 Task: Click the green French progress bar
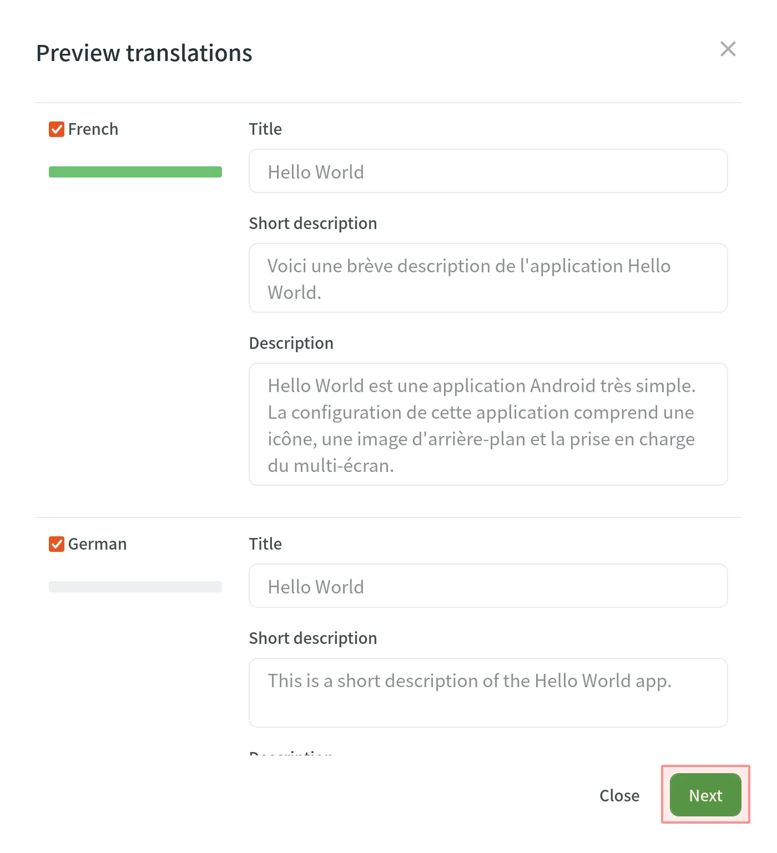pyautogui.click(x=135, y=172)
